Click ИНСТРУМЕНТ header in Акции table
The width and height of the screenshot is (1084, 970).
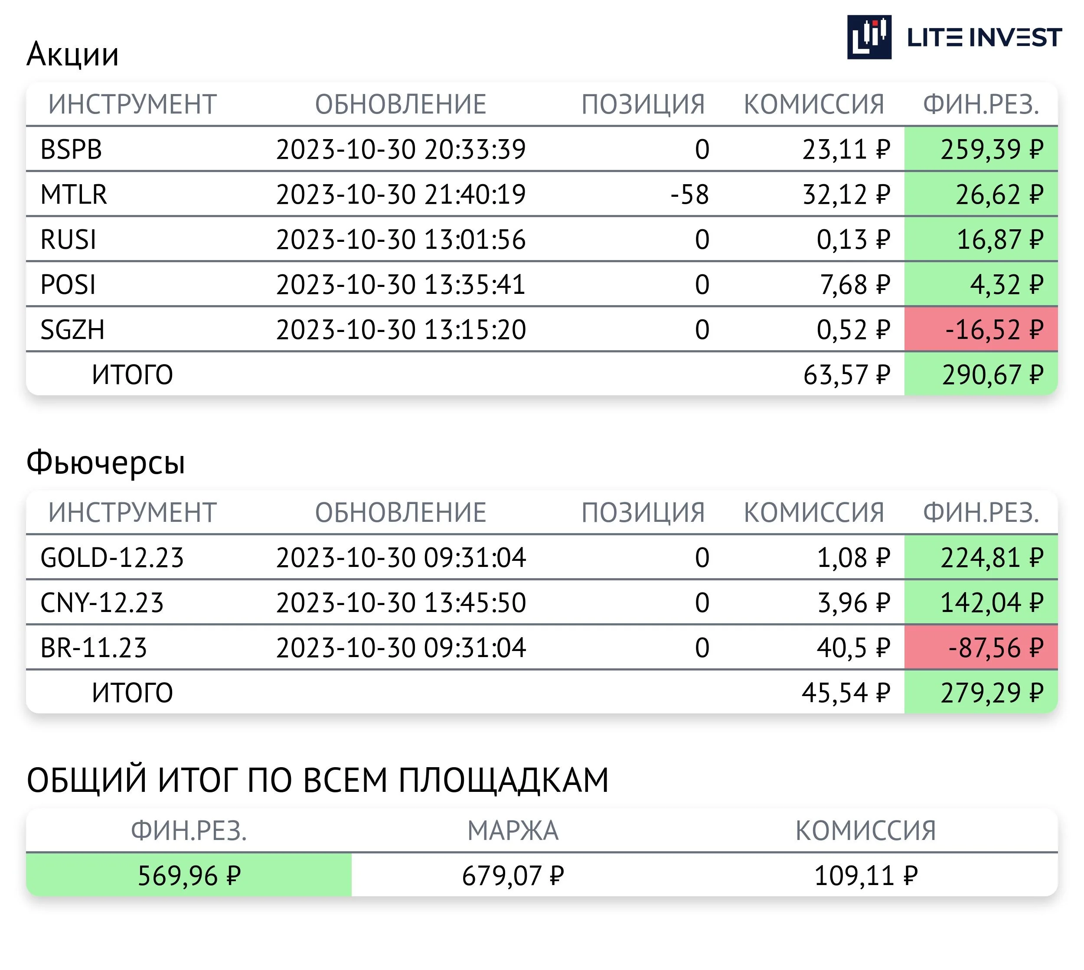(132, 104)
